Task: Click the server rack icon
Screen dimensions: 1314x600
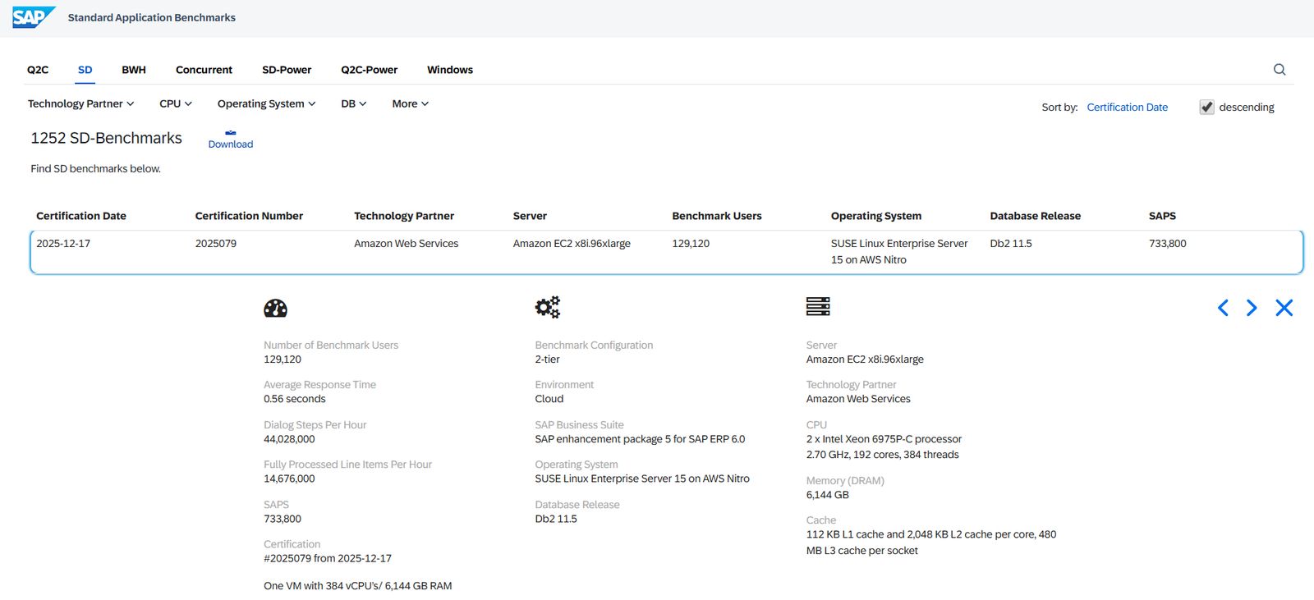Action: pos(818,306)
